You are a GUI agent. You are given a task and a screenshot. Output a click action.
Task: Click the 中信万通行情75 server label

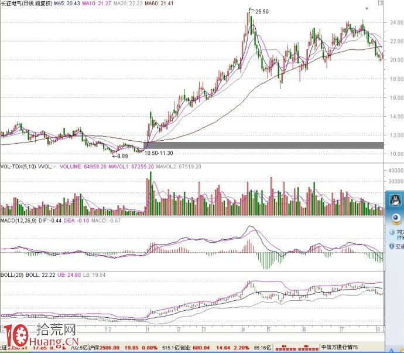(340, 347)
